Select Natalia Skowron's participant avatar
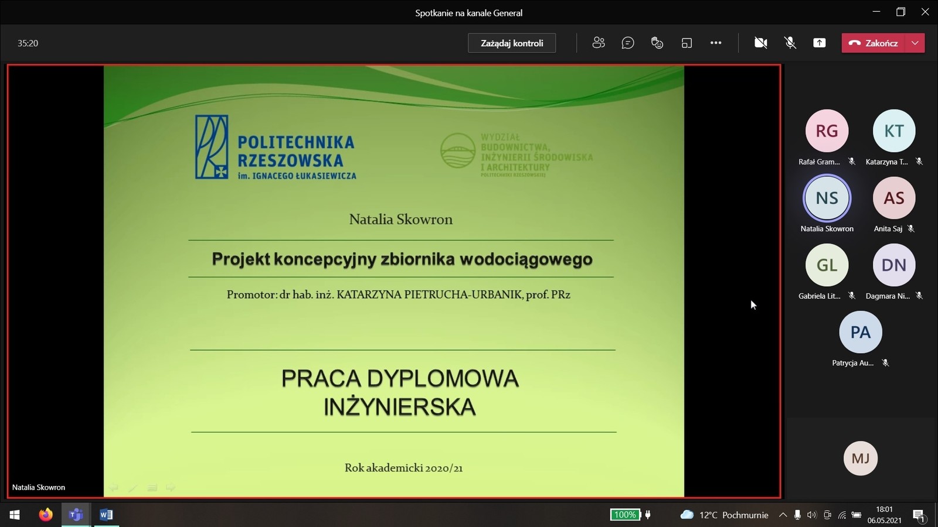The image size is (938, 527). click(827, 198)
